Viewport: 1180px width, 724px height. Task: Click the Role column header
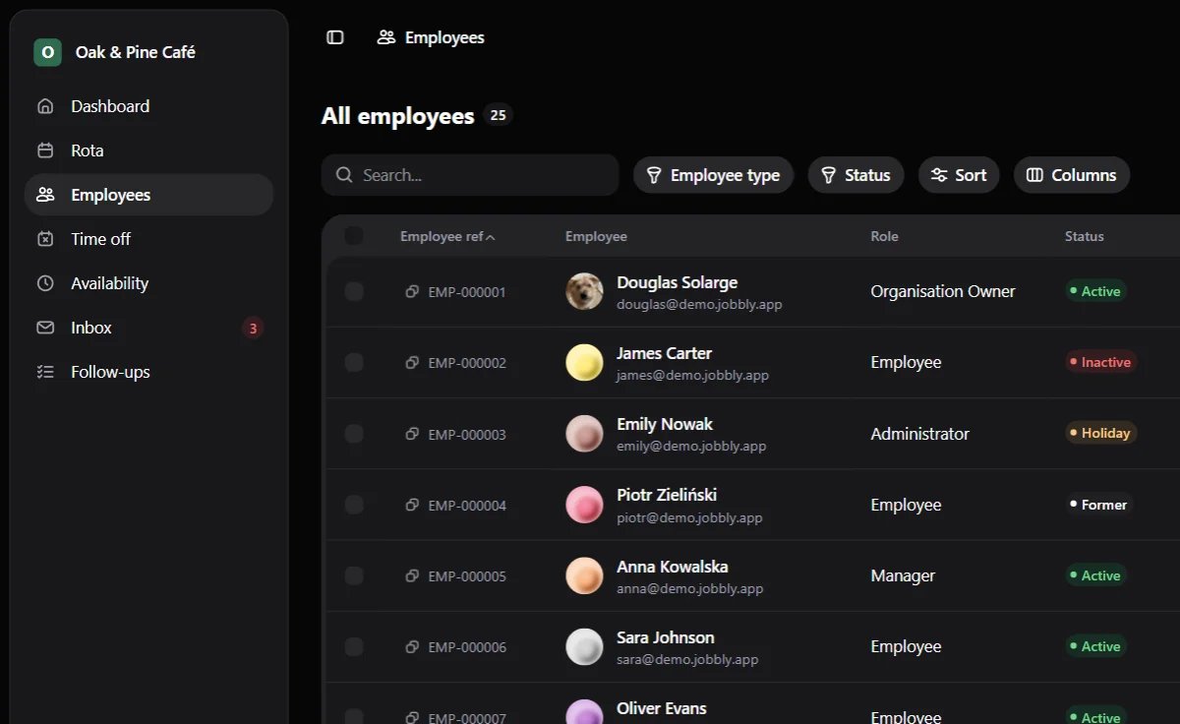(884, 236)
